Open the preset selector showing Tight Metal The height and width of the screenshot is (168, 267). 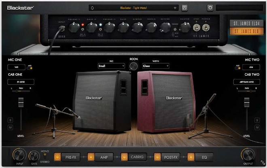[133, 8]
